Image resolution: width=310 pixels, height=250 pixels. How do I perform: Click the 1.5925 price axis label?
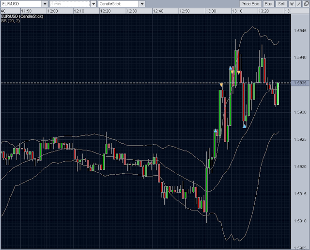(x=300, y=139)
